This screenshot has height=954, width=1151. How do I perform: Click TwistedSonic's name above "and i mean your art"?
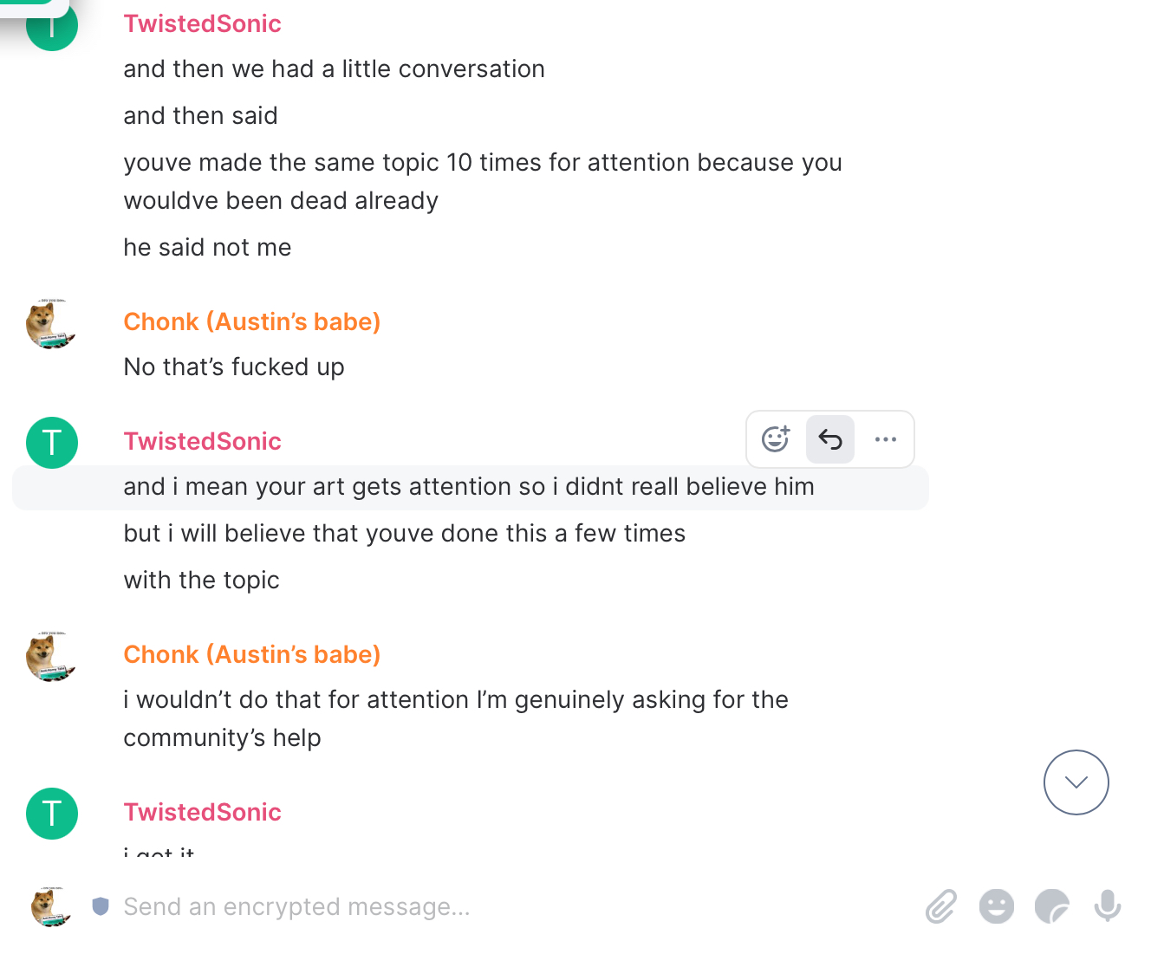pos(202,441)
